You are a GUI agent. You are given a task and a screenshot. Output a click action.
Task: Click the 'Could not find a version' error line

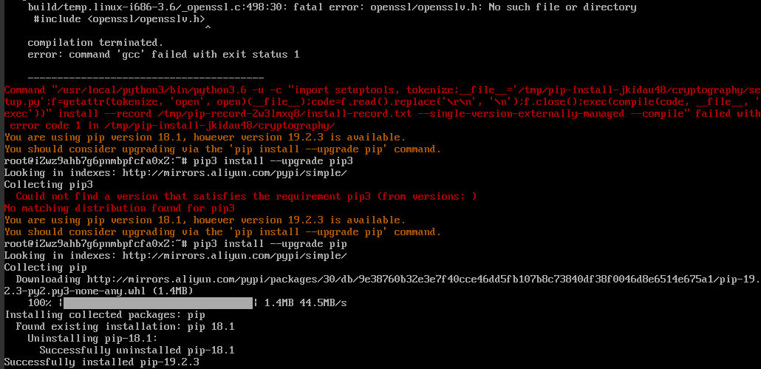[x=246, y=196]
